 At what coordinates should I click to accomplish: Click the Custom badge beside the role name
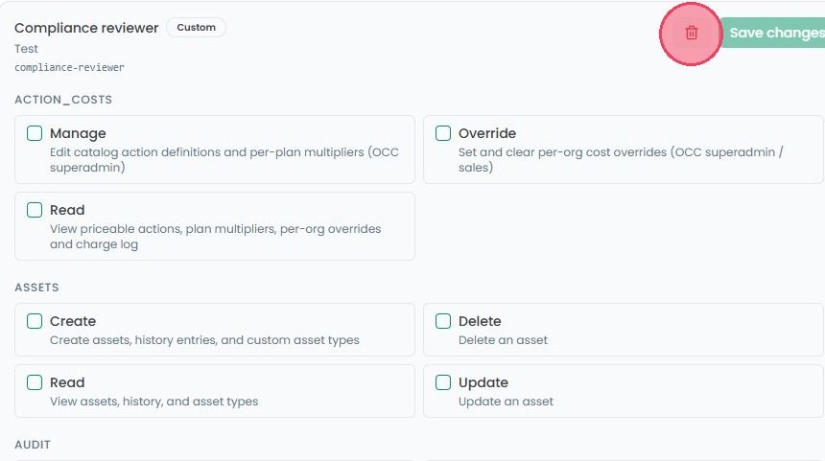(197, 28)
